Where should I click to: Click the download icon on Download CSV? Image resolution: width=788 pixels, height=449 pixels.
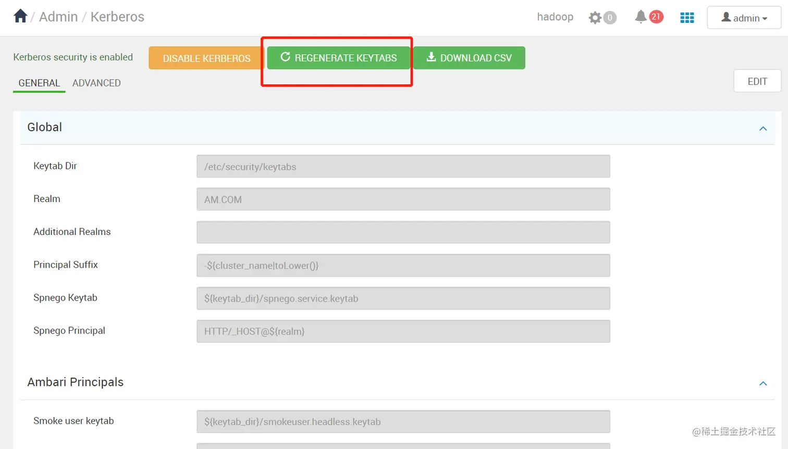(x=431, y=57)
